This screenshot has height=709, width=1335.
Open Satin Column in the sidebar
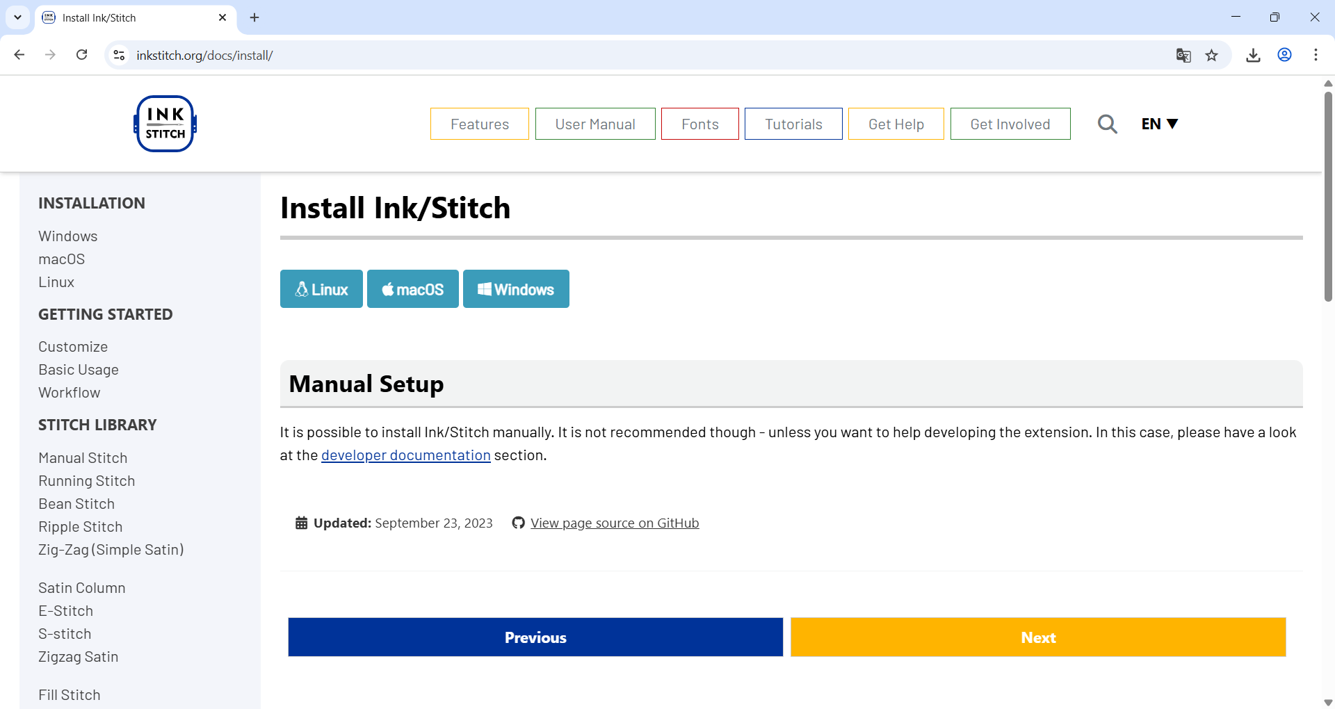pyautogui.click(x=82, y=588)
